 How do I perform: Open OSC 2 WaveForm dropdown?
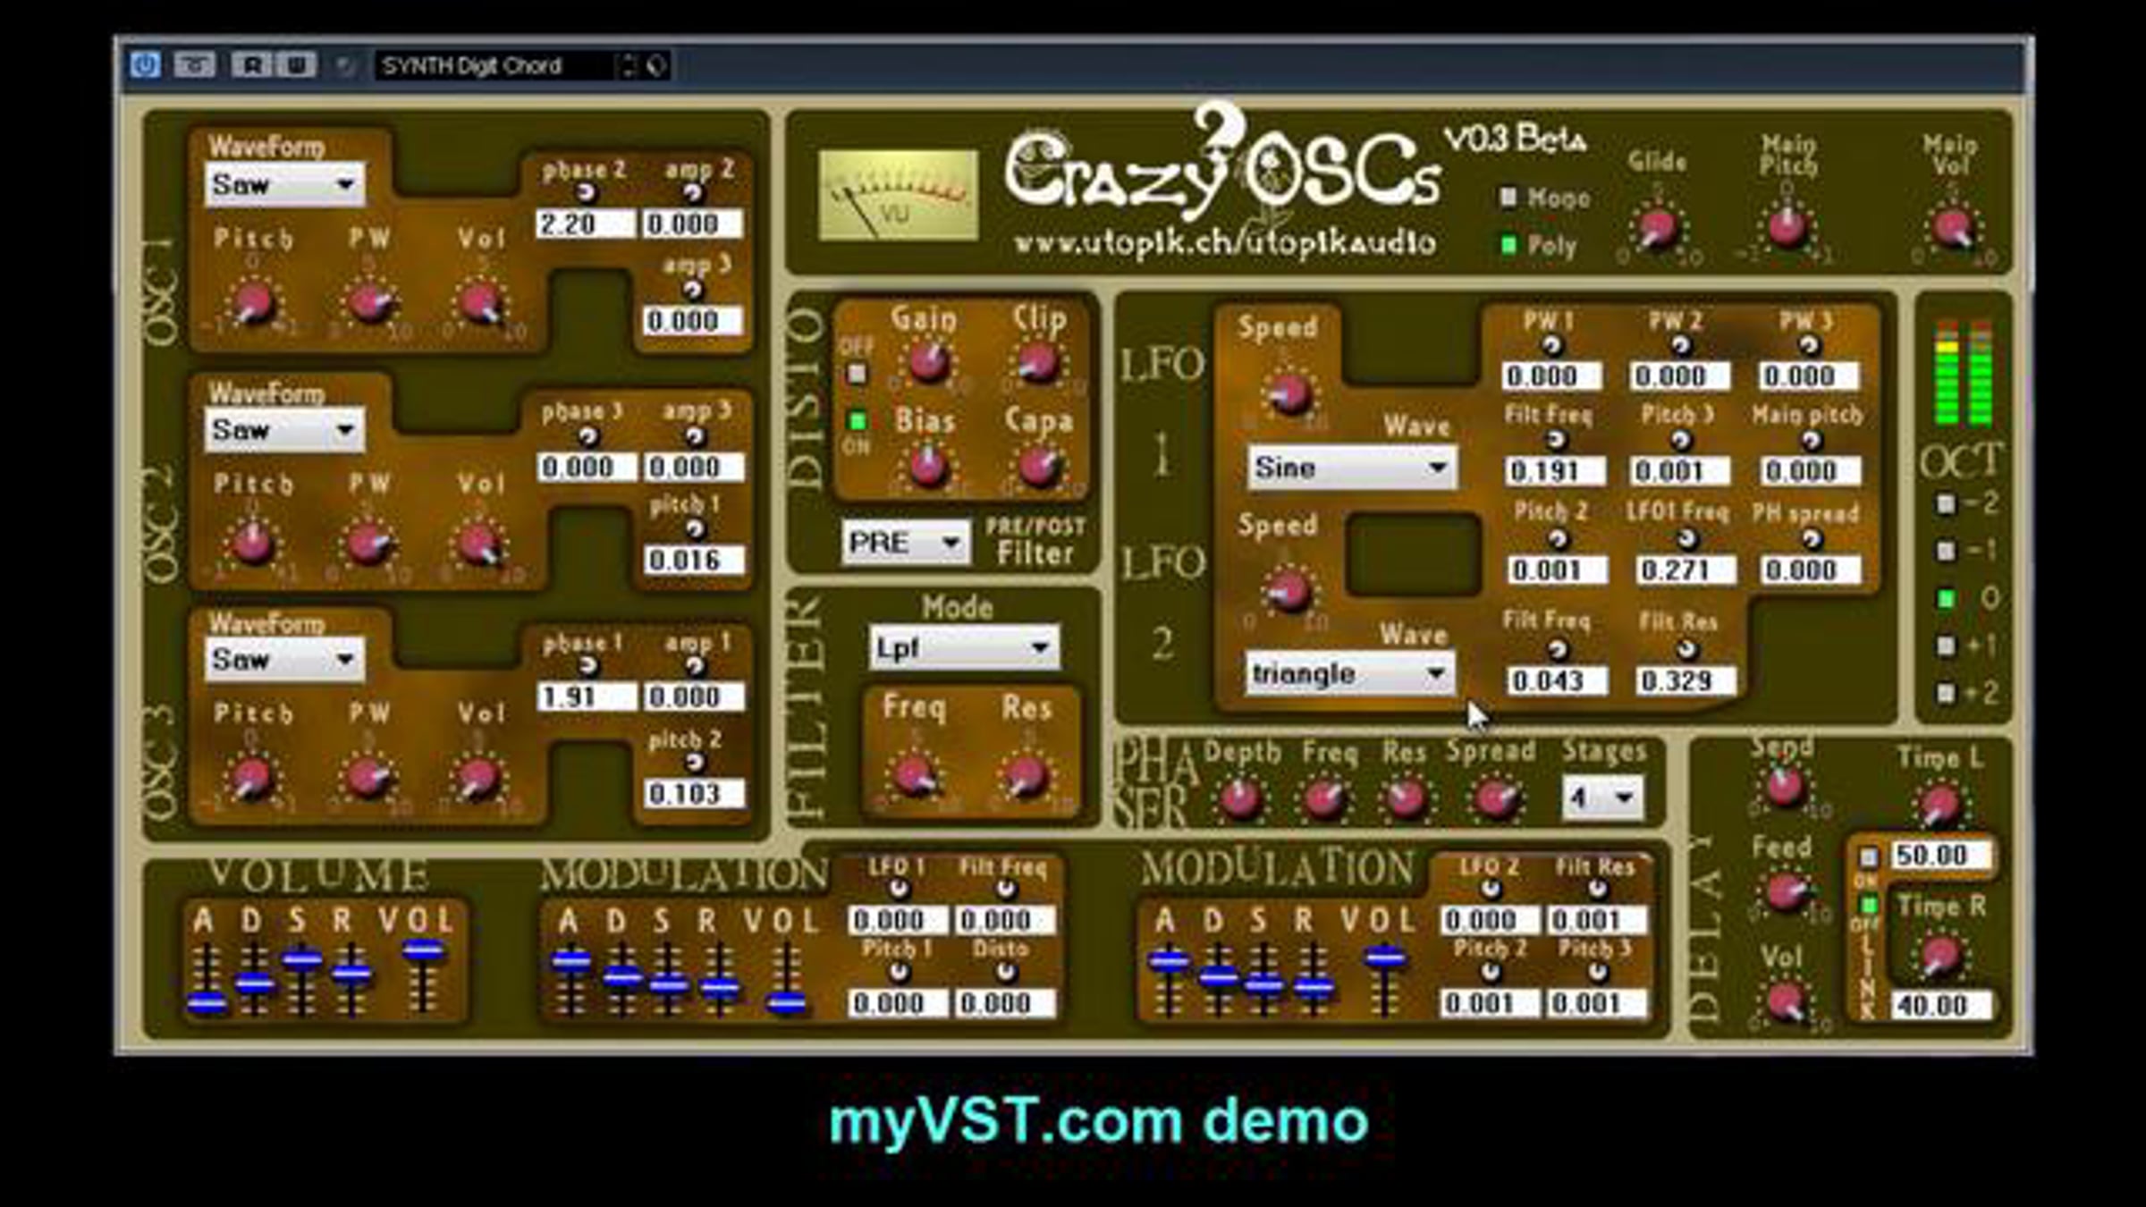284,430
